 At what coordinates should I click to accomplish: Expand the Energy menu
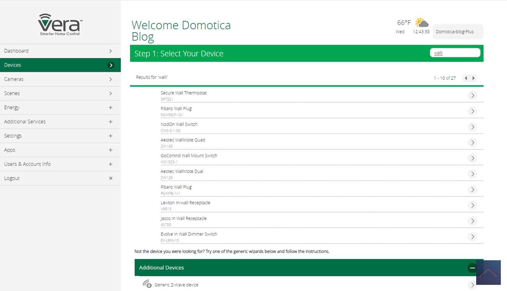[x=110, y=107]
